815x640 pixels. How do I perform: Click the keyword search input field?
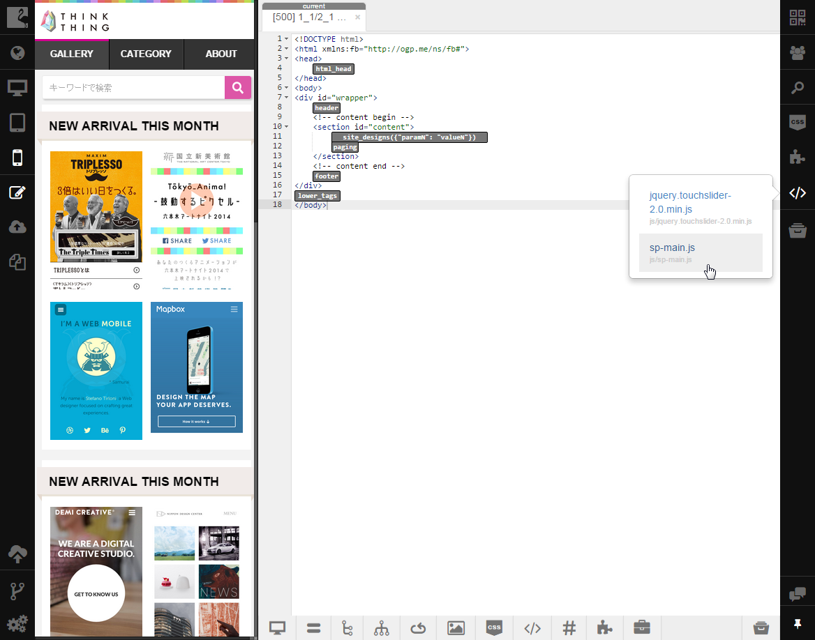133,88
